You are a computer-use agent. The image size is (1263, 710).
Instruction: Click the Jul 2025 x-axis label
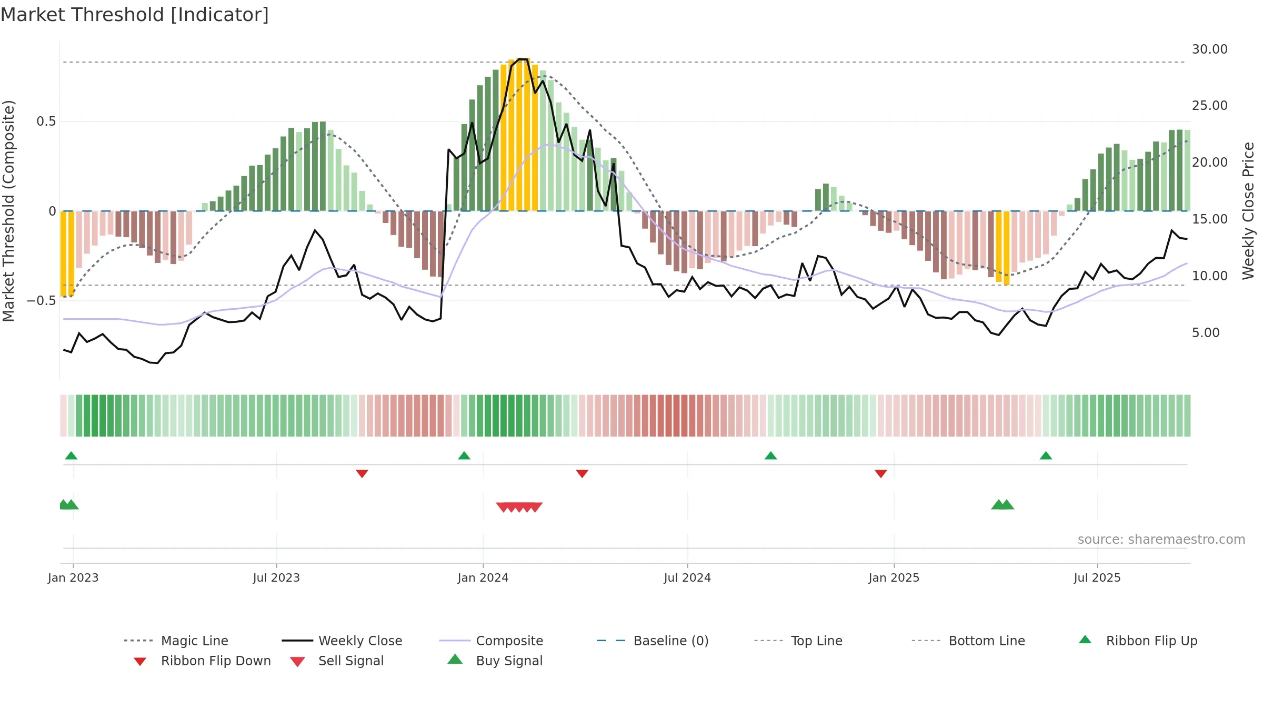(x=1097, y=578)
